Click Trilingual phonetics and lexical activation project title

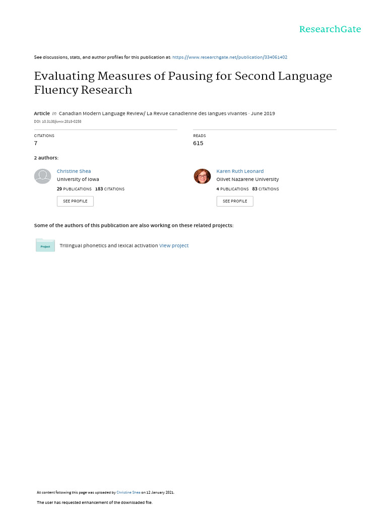pyautogui.click(x=108, y=246)
